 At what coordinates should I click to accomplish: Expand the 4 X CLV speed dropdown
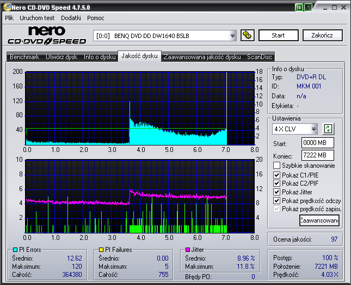click(313, 129)
